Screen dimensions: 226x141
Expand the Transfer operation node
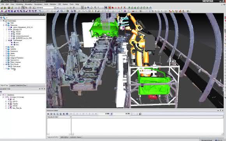tap(6, 104)
